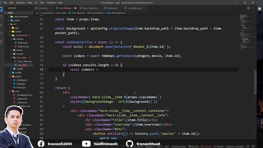Open the Source Control activity bar icon
The height and width of the screenshot is (148, 263).
click(1, 25)
